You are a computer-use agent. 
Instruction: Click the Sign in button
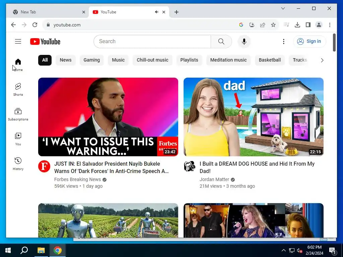[310, 41]
